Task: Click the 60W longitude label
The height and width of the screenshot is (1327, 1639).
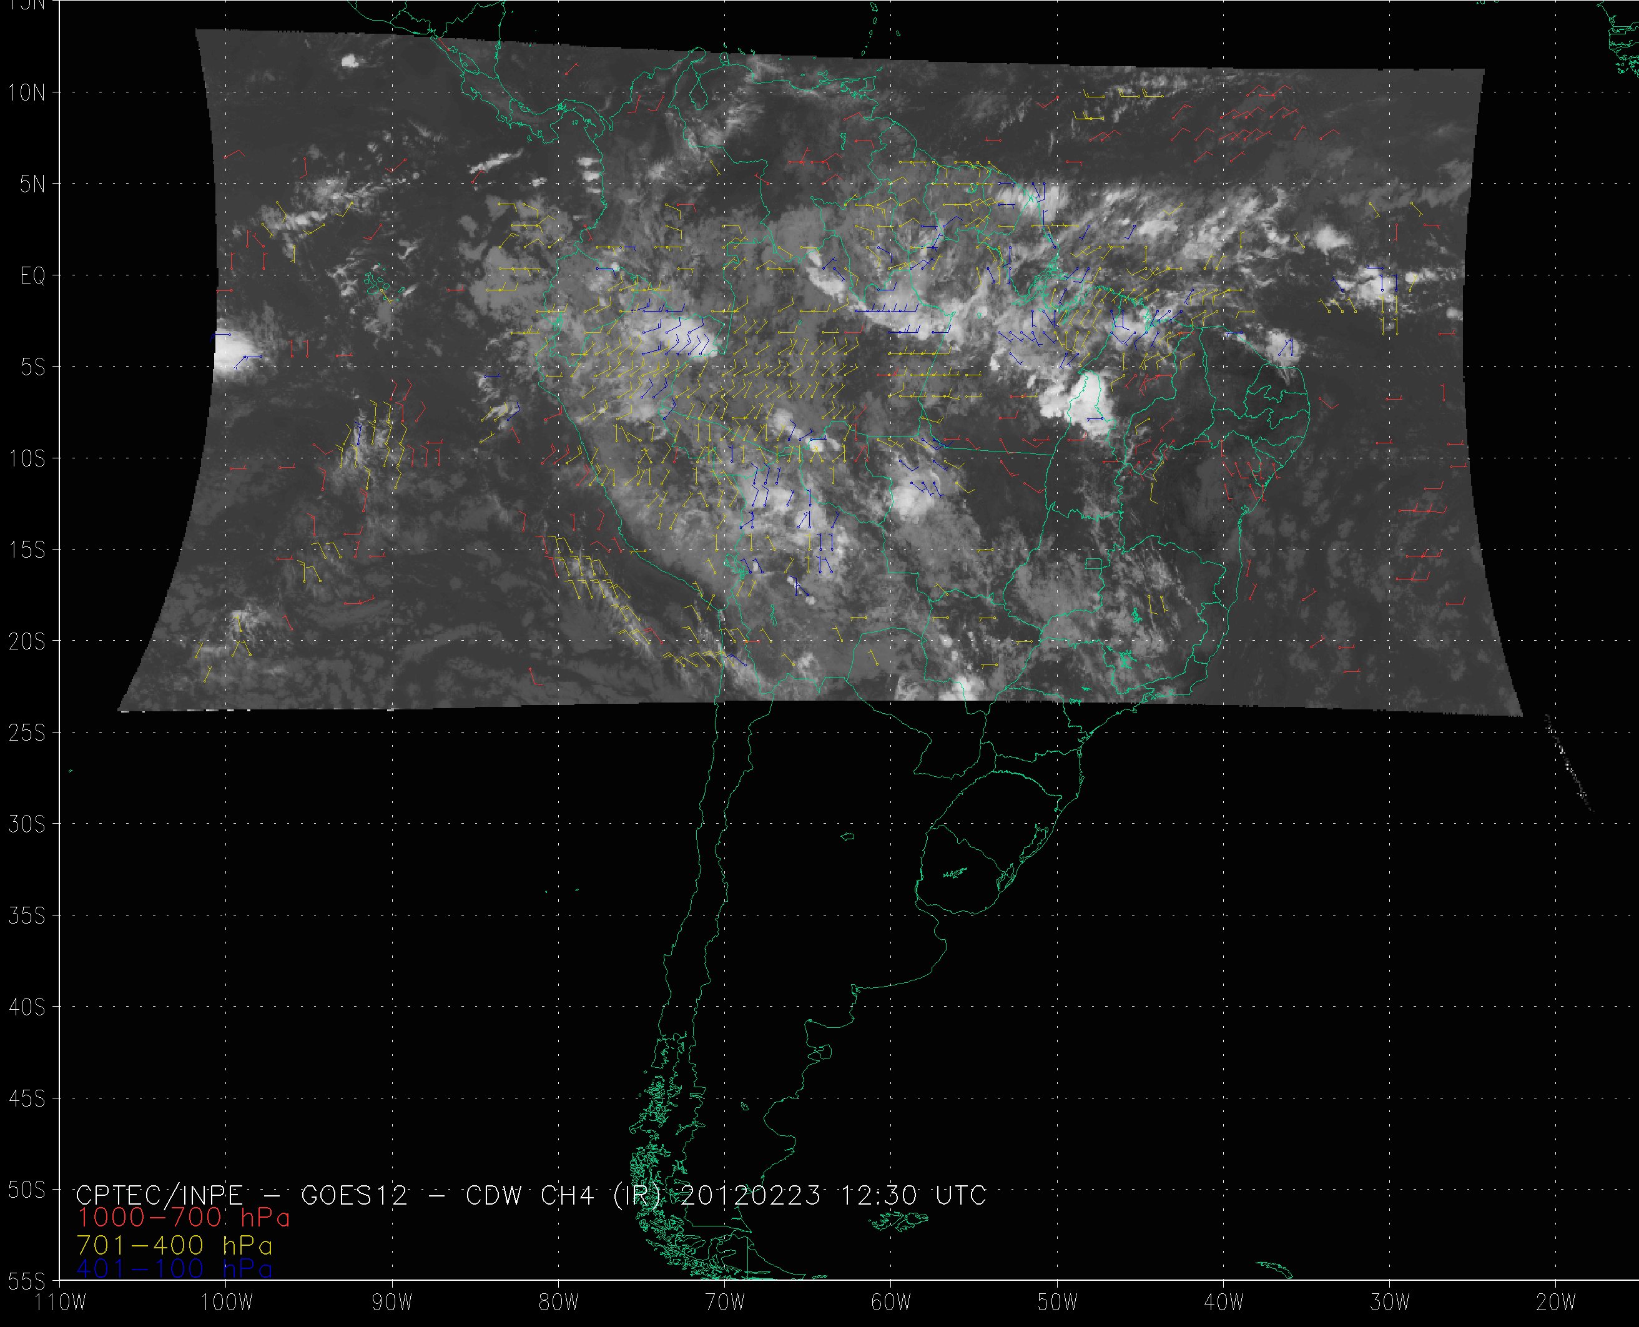Action: point(890,1303)
